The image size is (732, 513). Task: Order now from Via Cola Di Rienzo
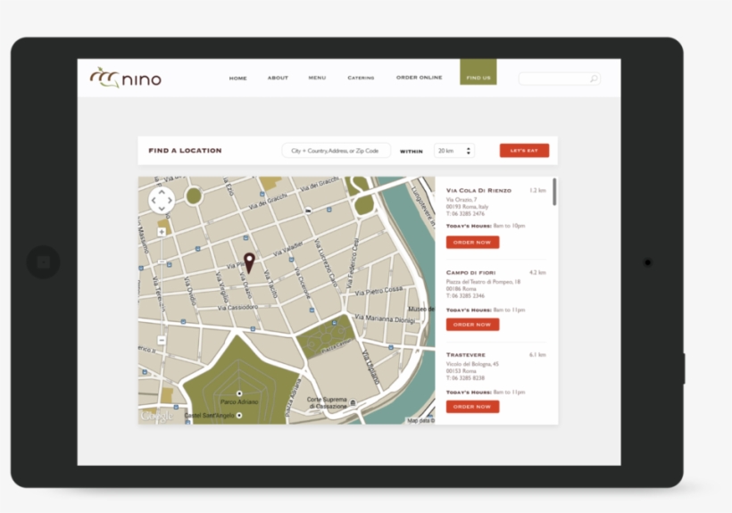[472, 242]
